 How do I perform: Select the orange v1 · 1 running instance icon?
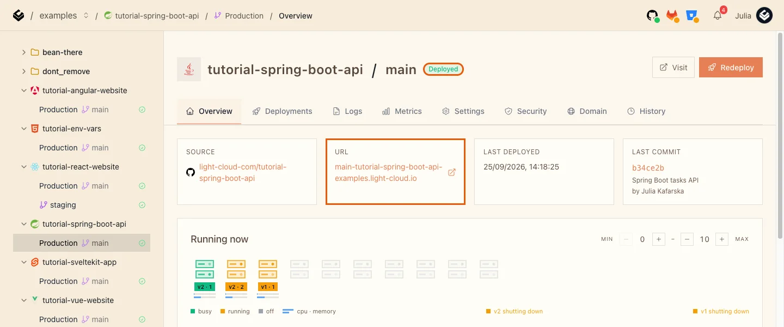[x=268, y=269]
